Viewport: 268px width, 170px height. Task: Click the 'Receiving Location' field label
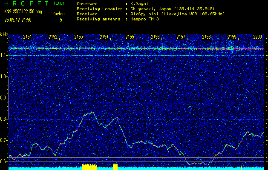click(x=100, y=9)
